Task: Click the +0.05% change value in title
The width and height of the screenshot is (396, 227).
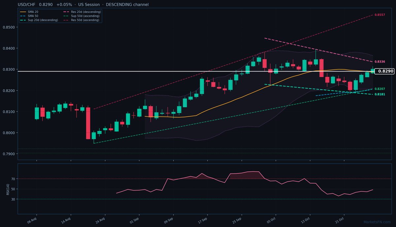Action: click(64, 5)
